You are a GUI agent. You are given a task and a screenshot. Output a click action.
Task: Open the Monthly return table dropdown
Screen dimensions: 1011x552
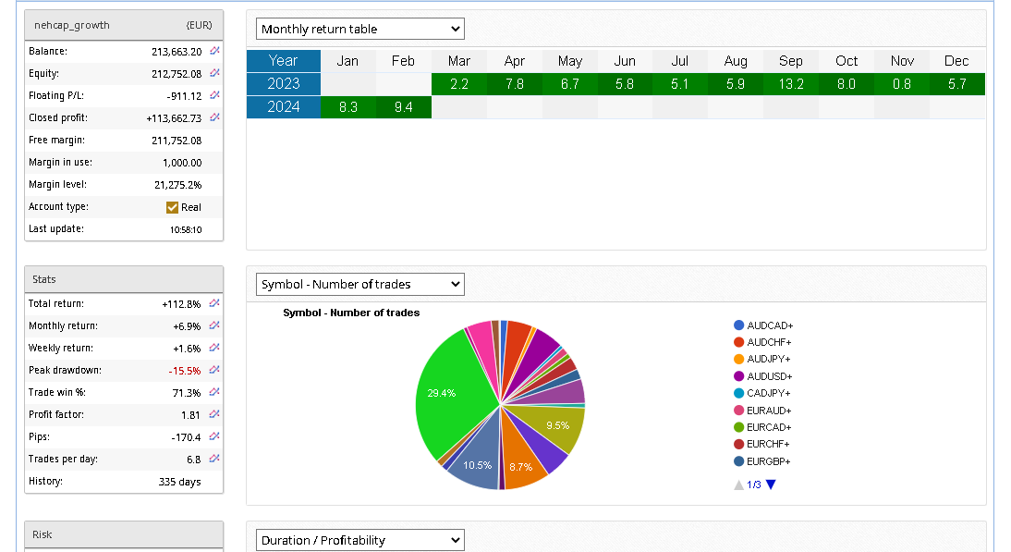(359, 29)
